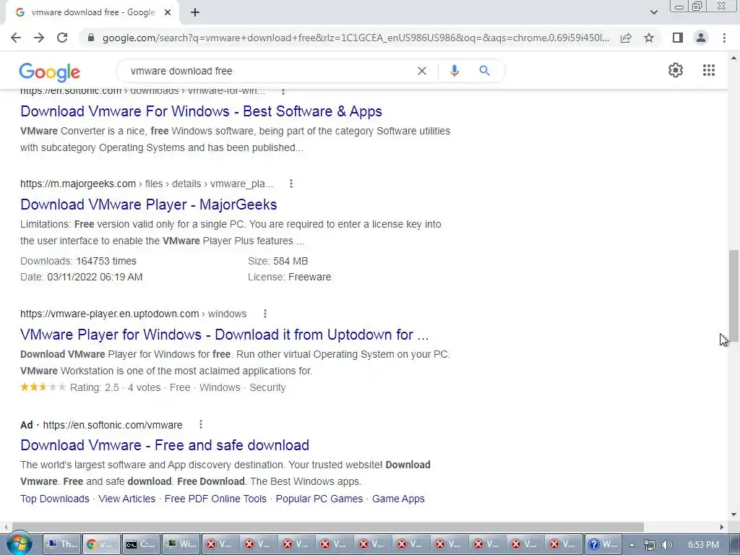The height and width of the screenshot is (555, 740).
Task: Switch to Chrome taskbar button
Action: coord(101,544)
